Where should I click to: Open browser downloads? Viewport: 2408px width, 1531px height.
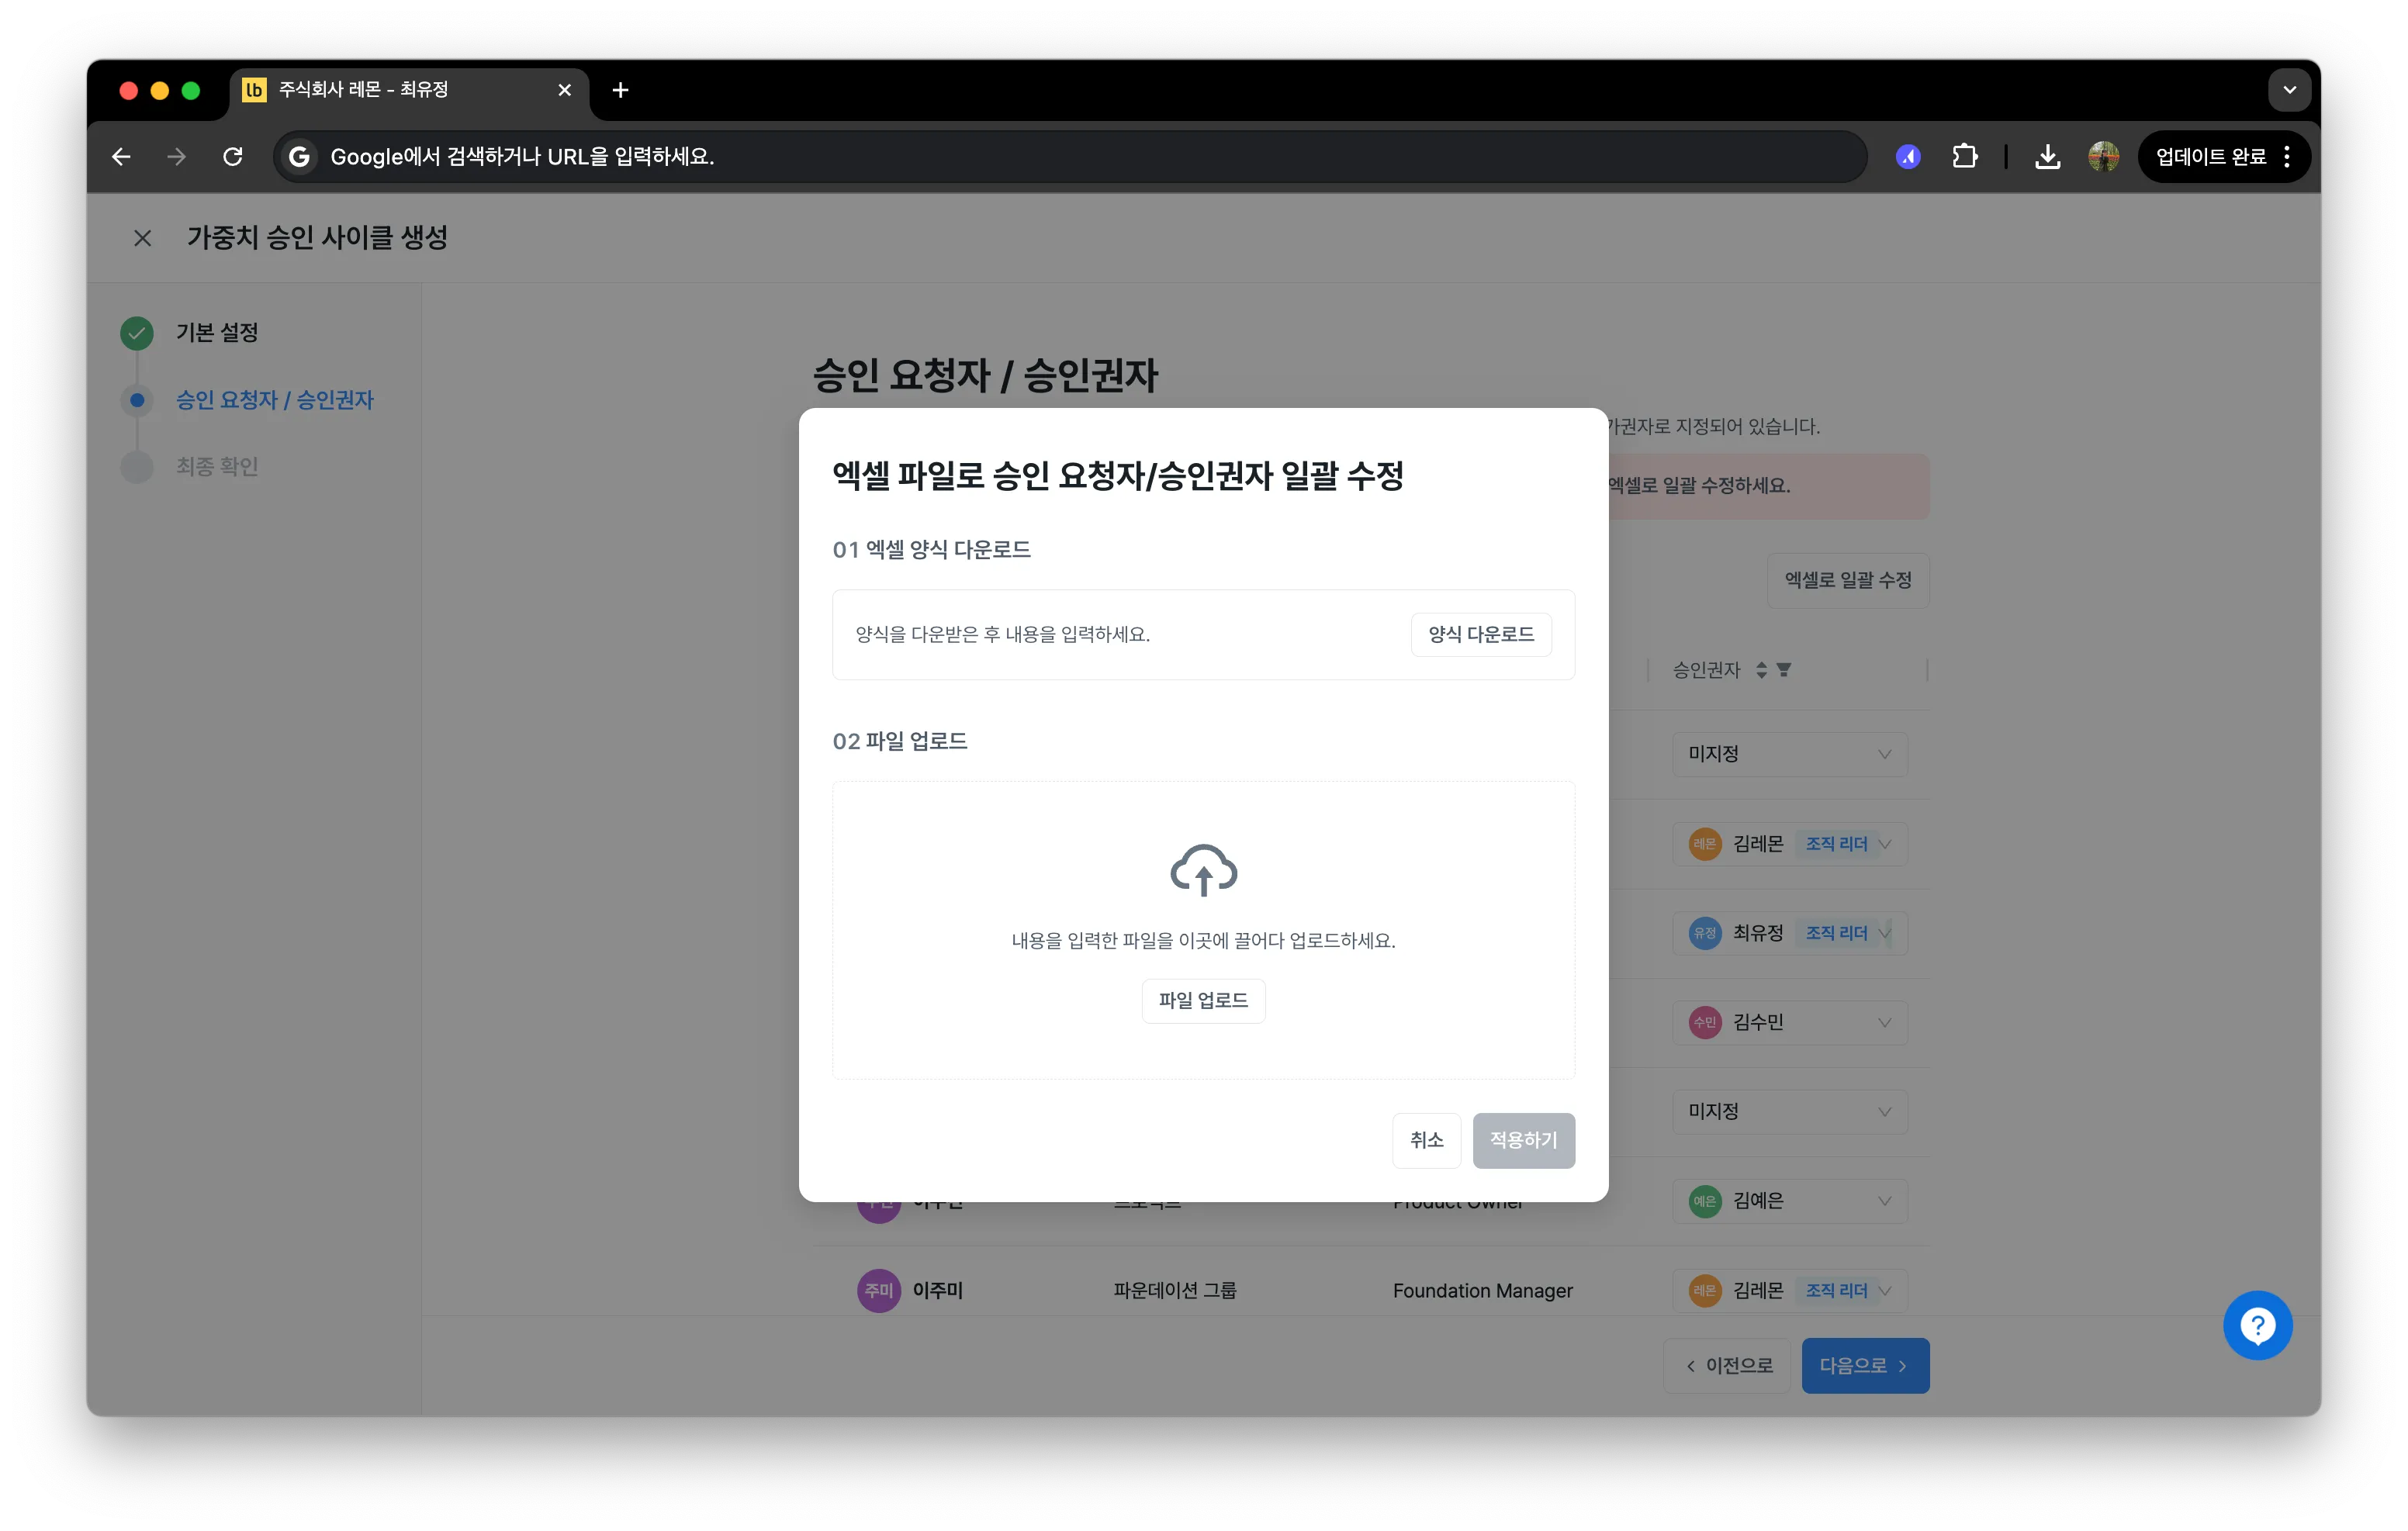coord(2047,156)
